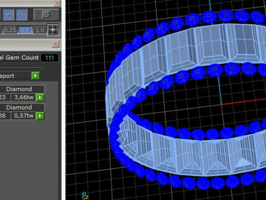Click green arrow beside 0,57tw
Viewport: 266px width, 200px height.
pyautogui.click(x=40, y=116)
